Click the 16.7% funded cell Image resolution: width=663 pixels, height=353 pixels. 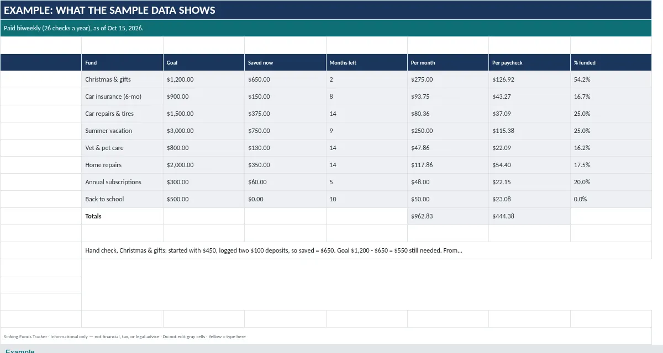[611, 97]
